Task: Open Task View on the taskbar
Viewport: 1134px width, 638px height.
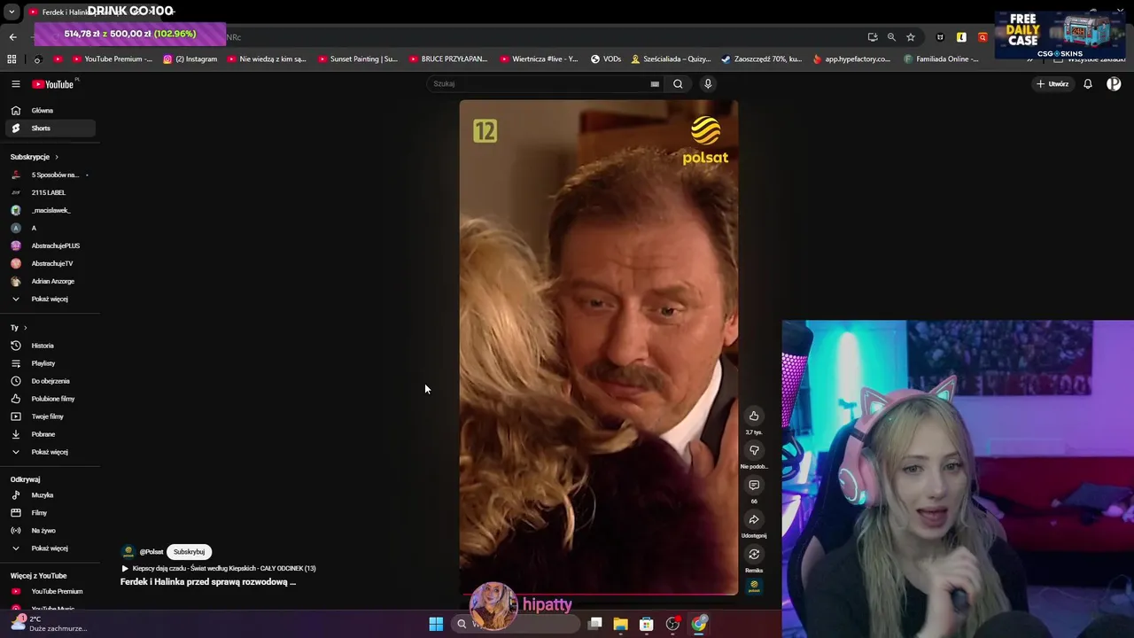Action: coord(595,624)
